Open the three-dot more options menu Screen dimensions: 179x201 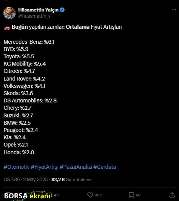(x=174, y=10)
